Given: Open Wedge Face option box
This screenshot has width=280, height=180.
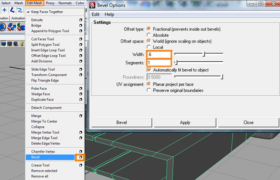Looking at the screenshot, I should pyautogui.click(x=81, y=94).
